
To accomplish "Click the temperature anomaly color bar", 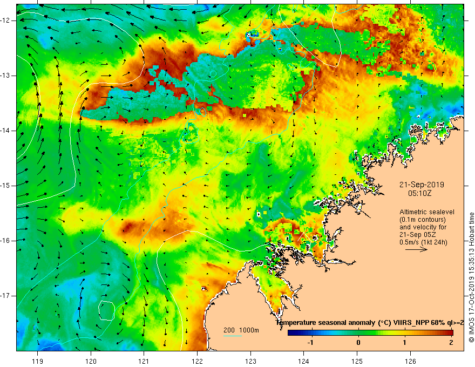I will point(370,333).
